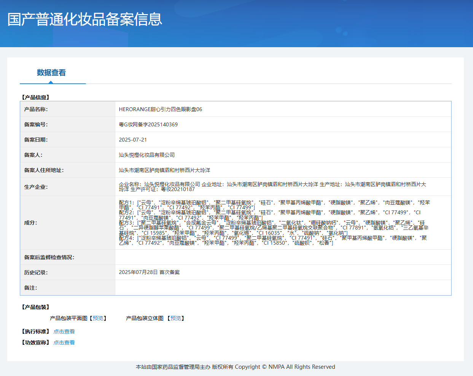Select filing date 2025-07-21
Screen dimensions: 473x376
[133, 140]
